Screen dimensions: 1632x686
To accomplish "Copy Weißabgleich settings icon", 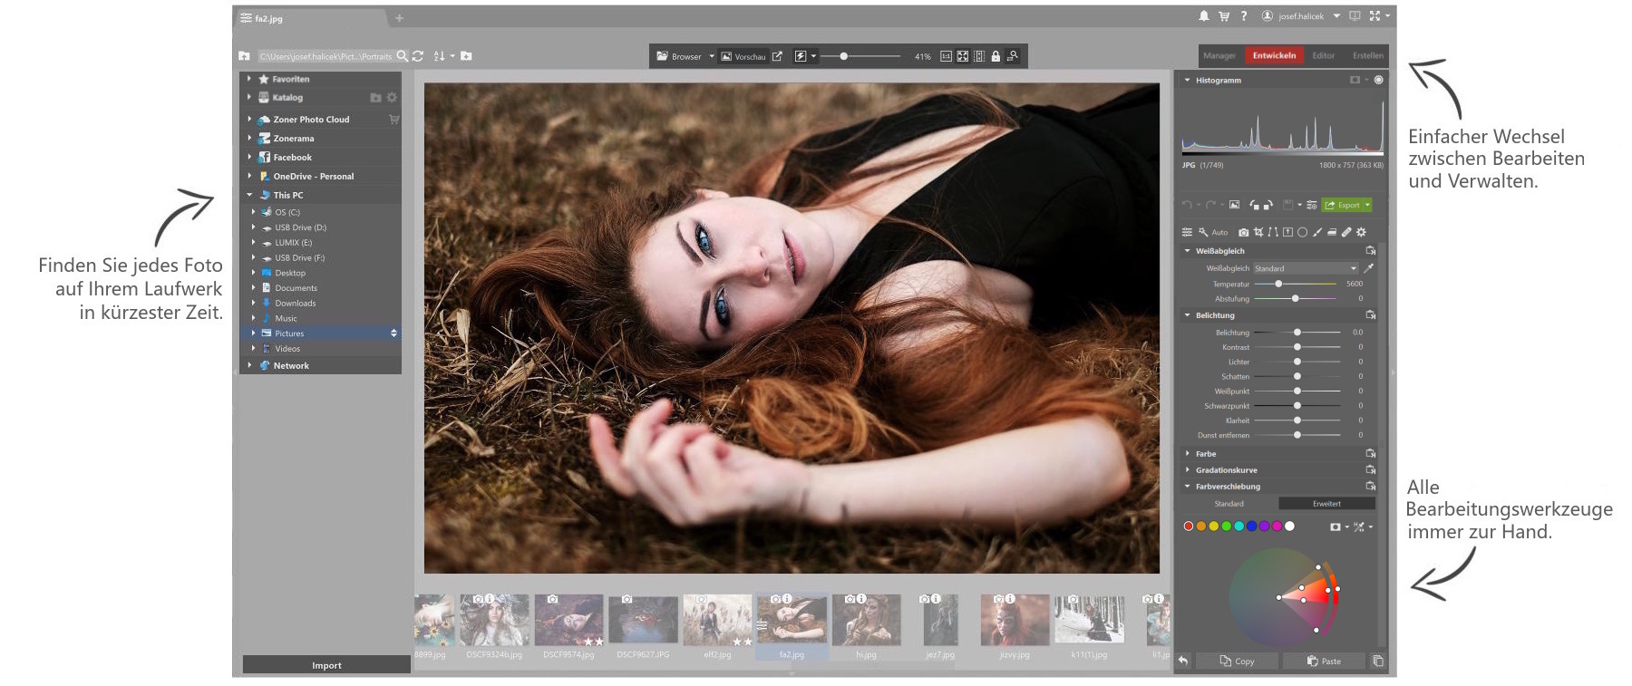I will coord(1371,251).
